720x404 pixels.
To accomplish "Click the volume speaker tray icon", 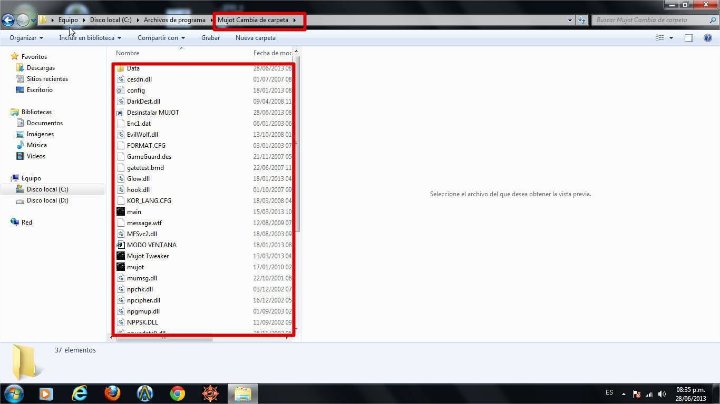I will tap(661, 394).
